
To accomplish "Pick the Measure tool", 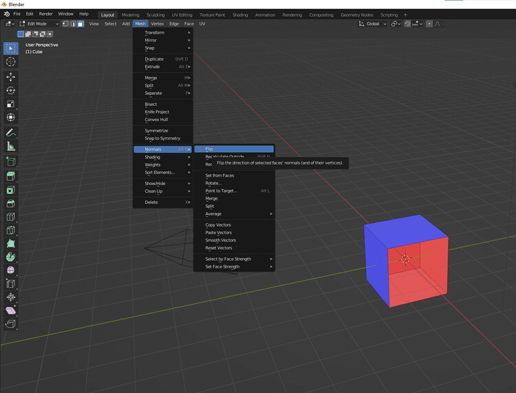I will pos(10,147).
